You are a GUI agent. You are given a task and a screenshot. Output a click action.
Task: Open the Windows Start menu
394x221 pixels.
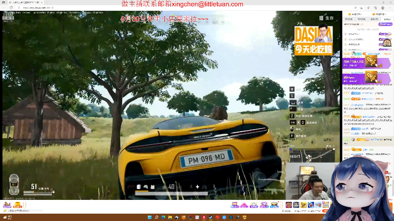point(150,217)
